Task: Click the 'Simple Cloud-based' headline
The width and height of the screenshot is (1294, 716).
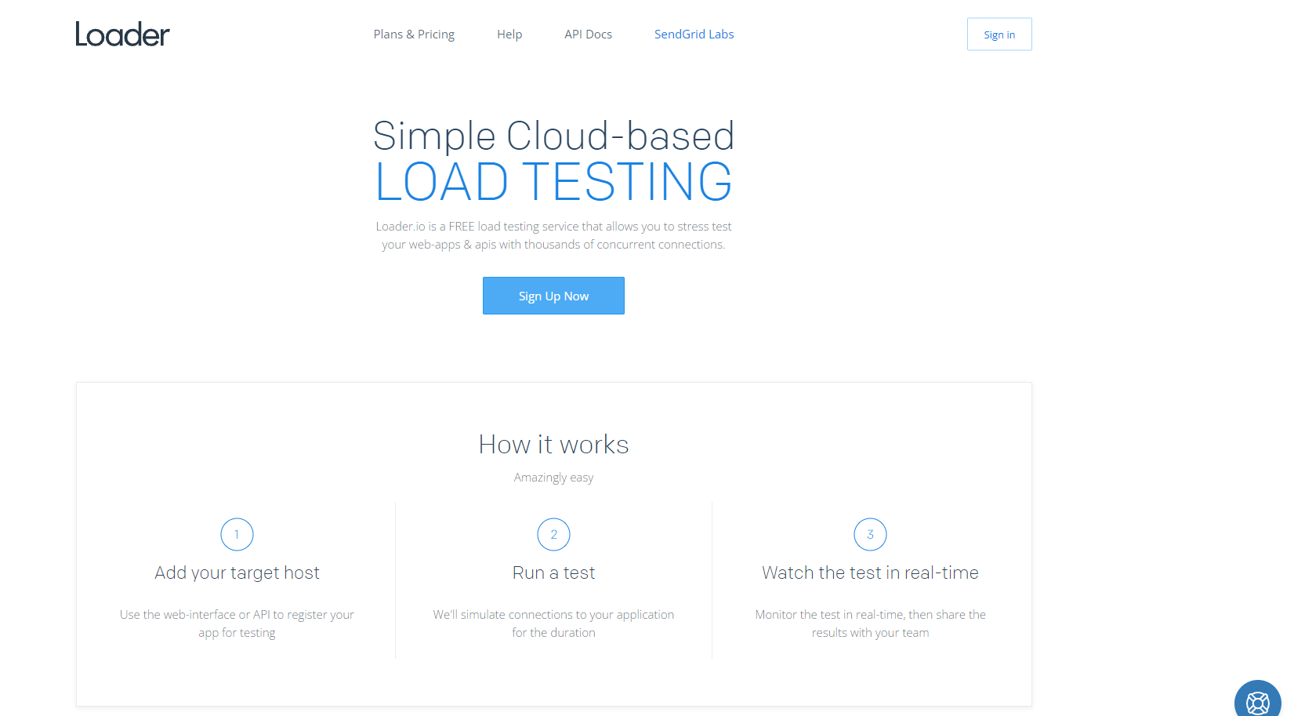Action: tap(553, 136)
